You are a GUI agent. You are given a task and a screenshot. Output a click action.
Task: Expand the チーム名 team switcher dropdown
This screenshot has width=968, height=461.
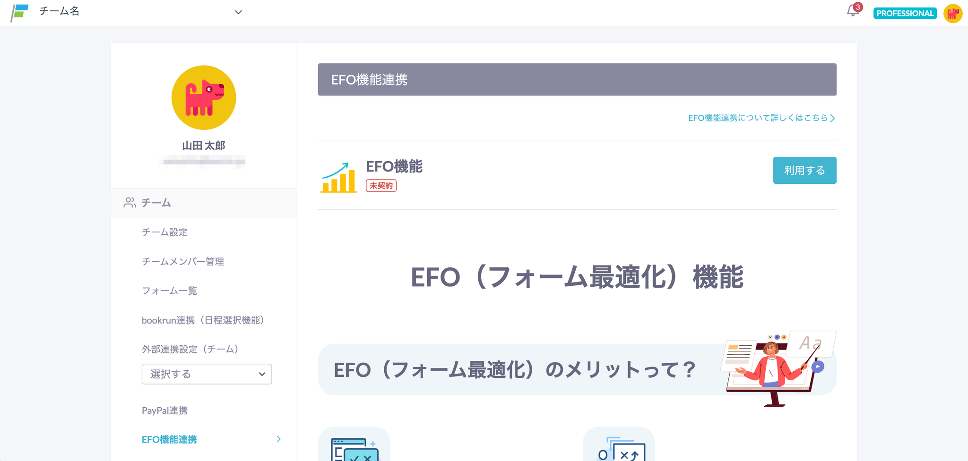click(238, 12)
